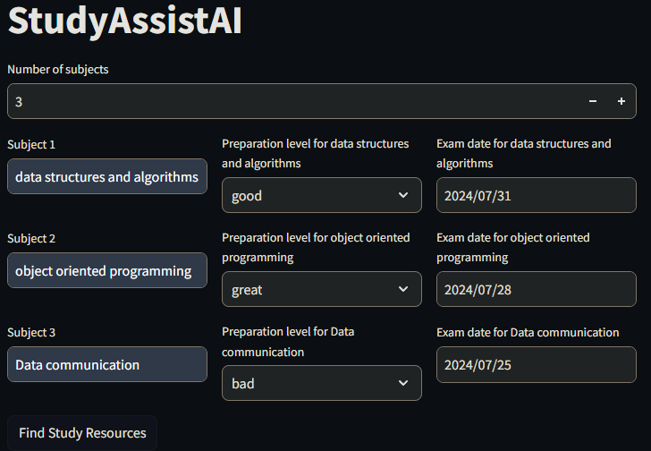Click the Subject 1 text field
The image size is (651, 451).
(x=107, y=176)
